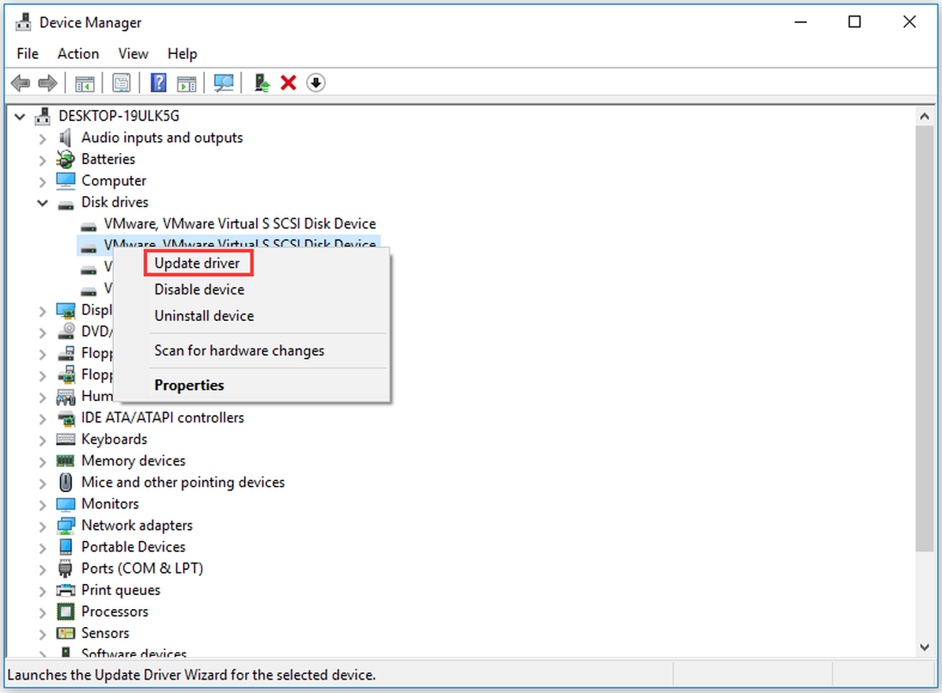The height and width of the screenshot is (693, 942).
Task: Select the Network adapters text label
Action: (137, 526)
